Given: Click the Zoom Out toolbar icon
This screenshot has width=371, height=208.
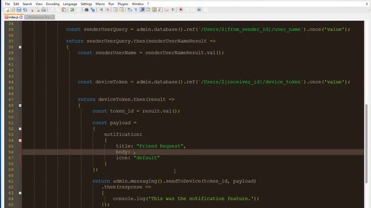Looking at the screenshot, I should (107, 10).
